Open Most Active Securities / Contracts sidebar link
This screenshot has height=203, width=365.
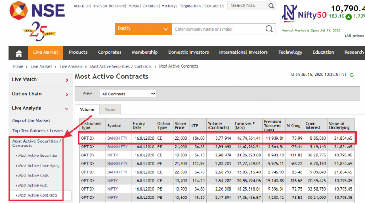pos(36,143)
